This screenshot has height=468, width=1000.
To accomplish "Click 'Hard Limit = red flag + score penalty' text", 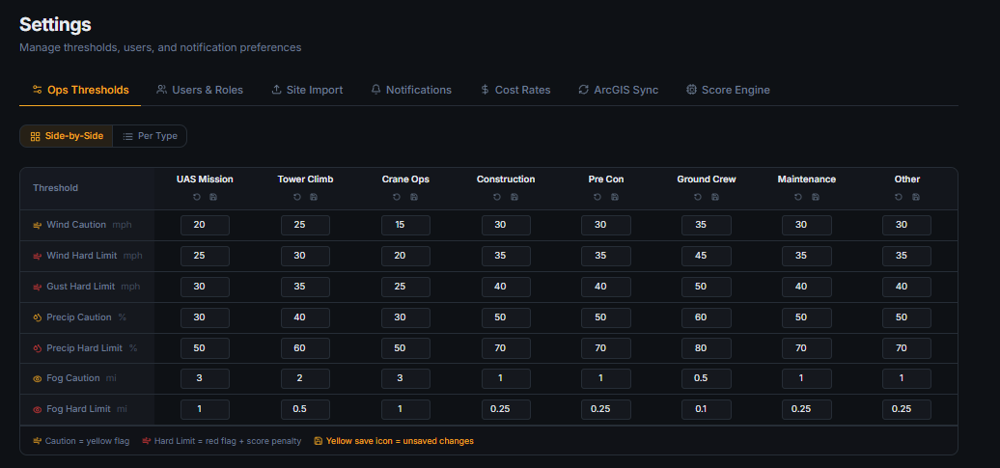I will (x=228, y=441).
